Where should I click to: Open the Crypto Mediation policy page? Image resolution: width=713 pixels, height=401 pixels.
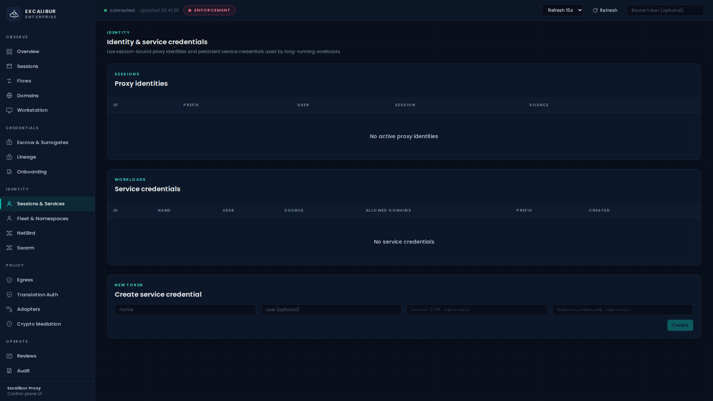(x=39, y=324)
